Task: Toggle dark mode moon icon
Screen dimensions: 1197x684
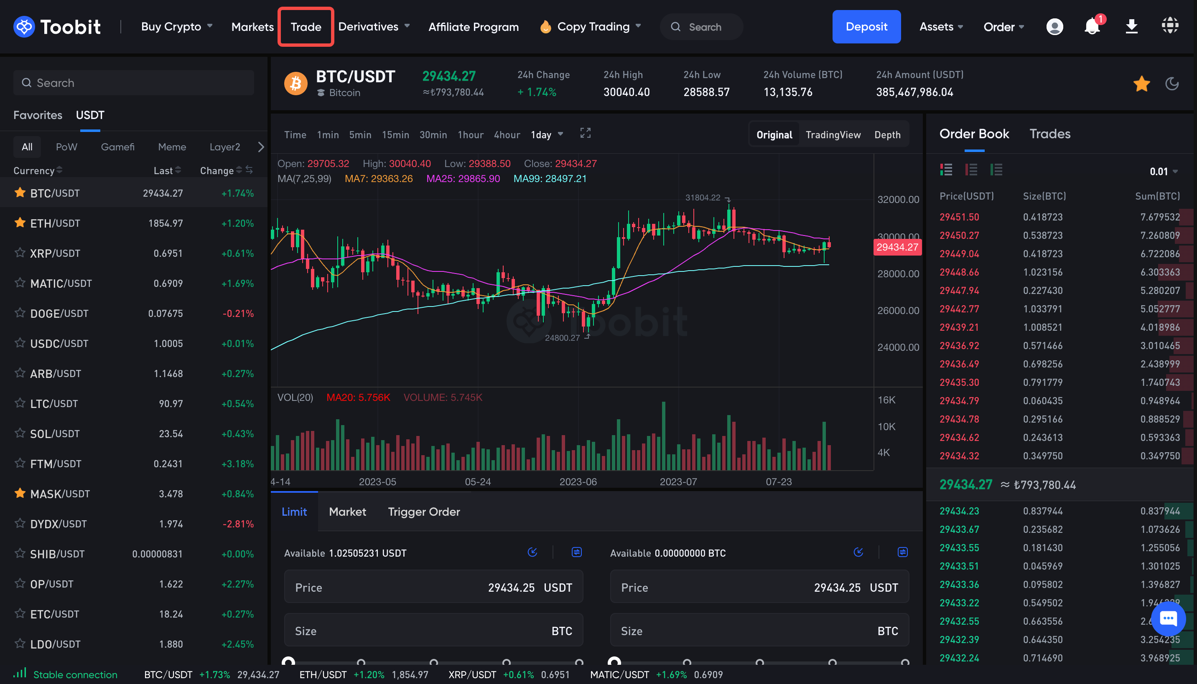Action: (x=1172, y=84)
